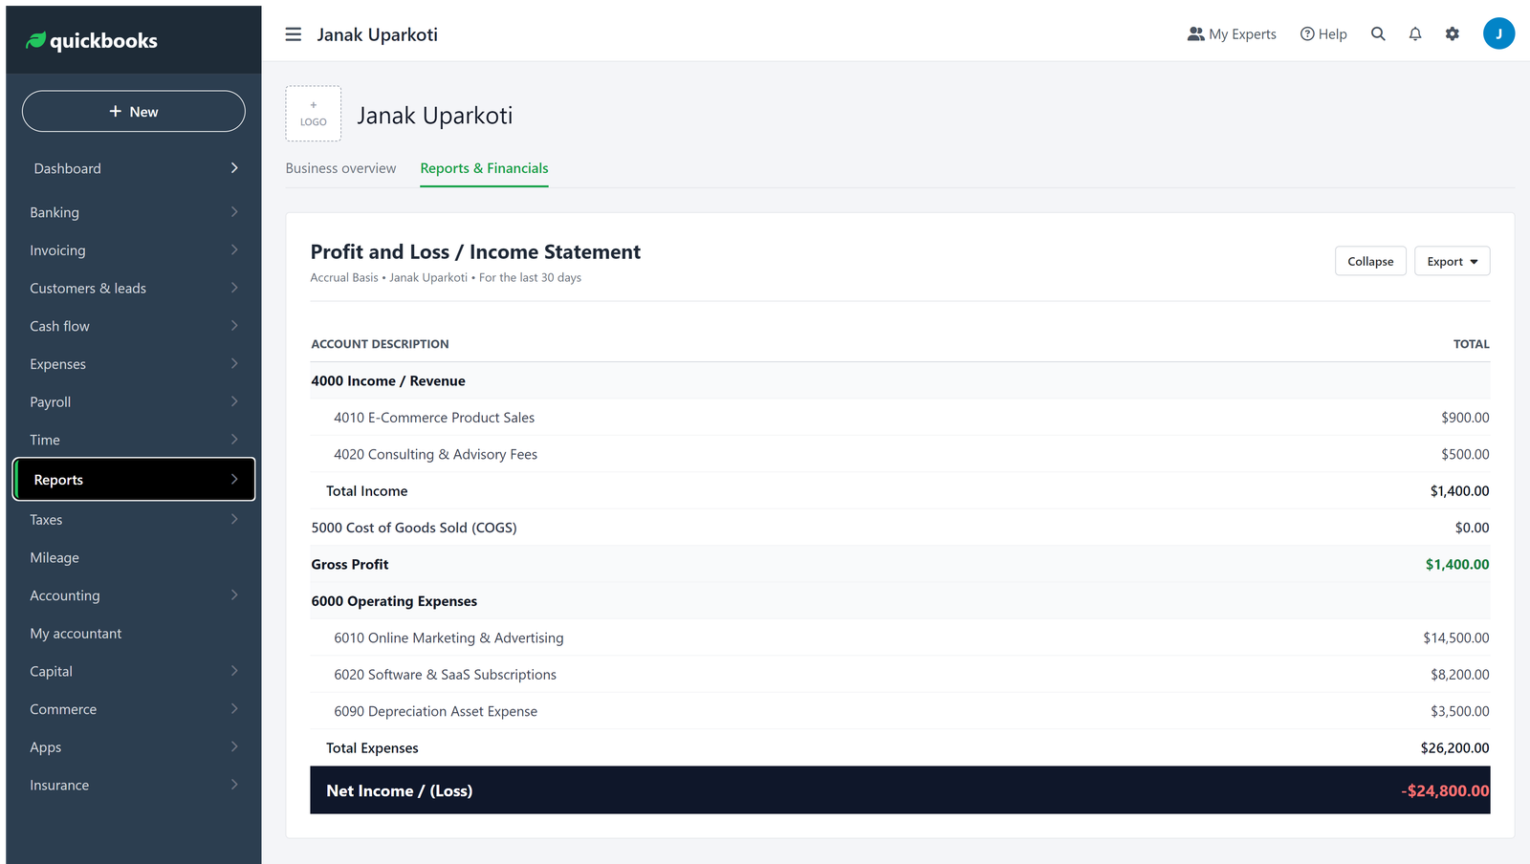Click 6020 Software & SaaS Subscriptions
1530x864 pixels.
445,675
